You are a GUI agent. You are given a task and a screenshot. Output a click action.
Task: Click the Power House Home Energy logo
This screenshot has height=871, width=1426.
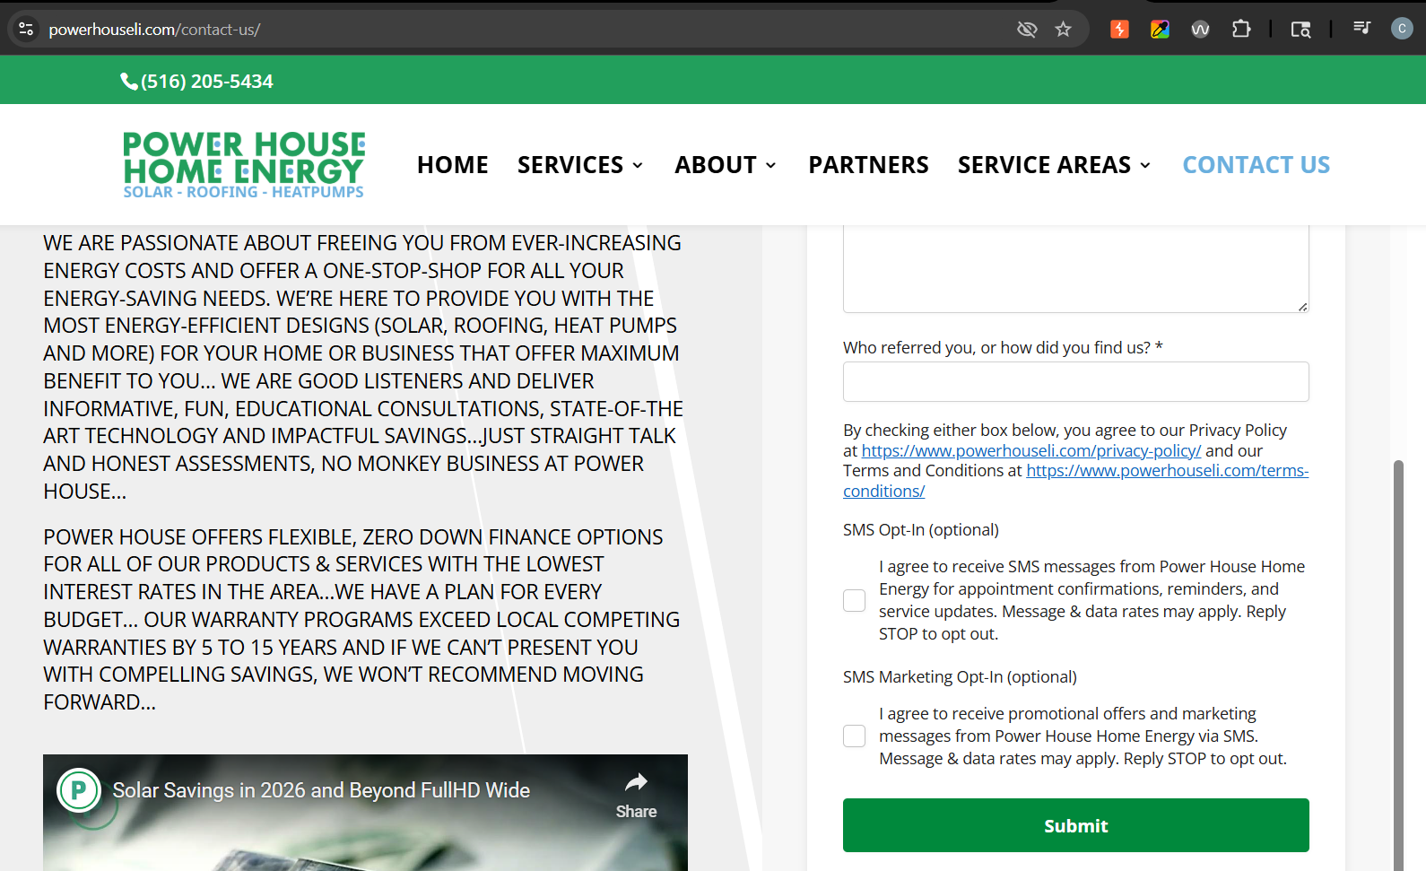click(x=244, y=165)
